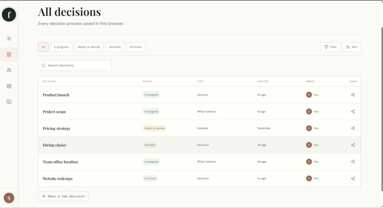Screen dimensions: 383x208
Task: Select the Decided filter tab
Action: point(115,47)
